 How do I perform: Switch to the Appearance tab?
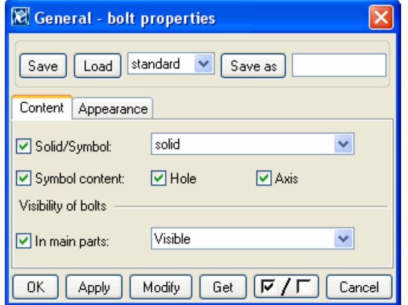113,108
